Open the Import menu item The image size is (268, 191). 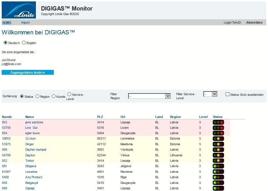tap(25, 22)
